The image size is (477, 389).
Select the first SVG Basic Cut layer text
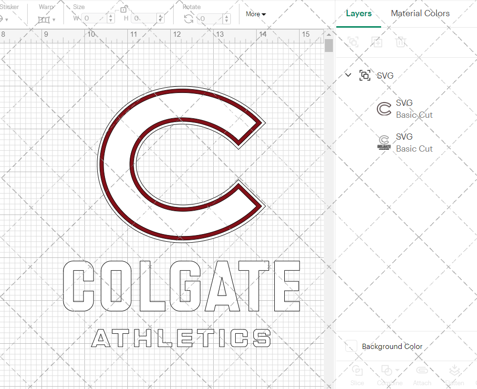tap(414, 109)
